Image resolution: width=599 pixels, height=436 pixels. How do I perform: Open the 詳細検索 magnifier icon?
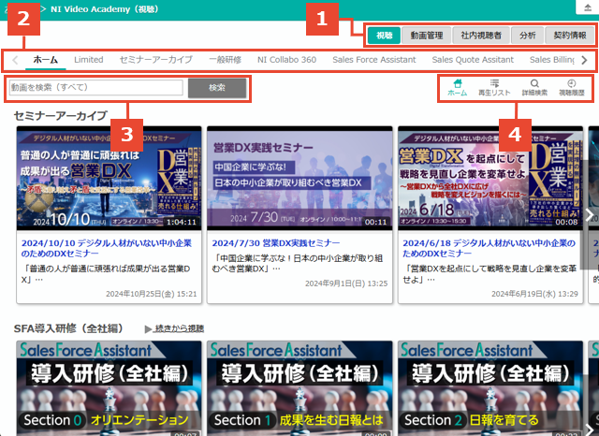(x=534, y=87)
